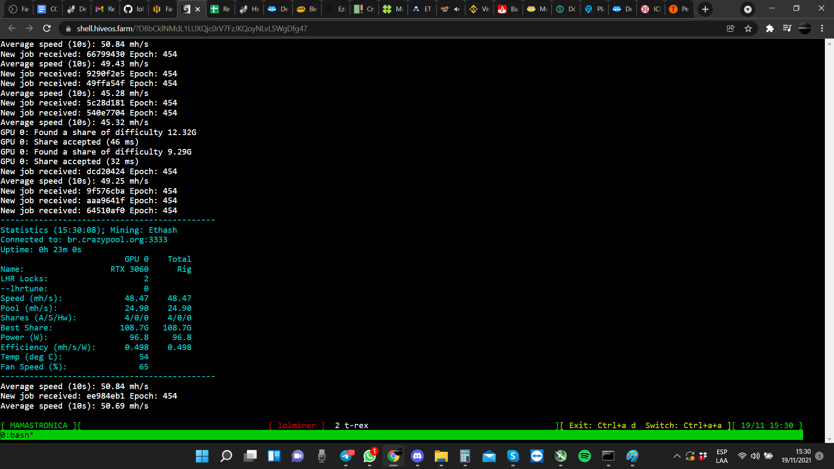The height and width of the screenshot is (469, 834).
Task: Click the address bar URL field
Action: tap(391, 29)
